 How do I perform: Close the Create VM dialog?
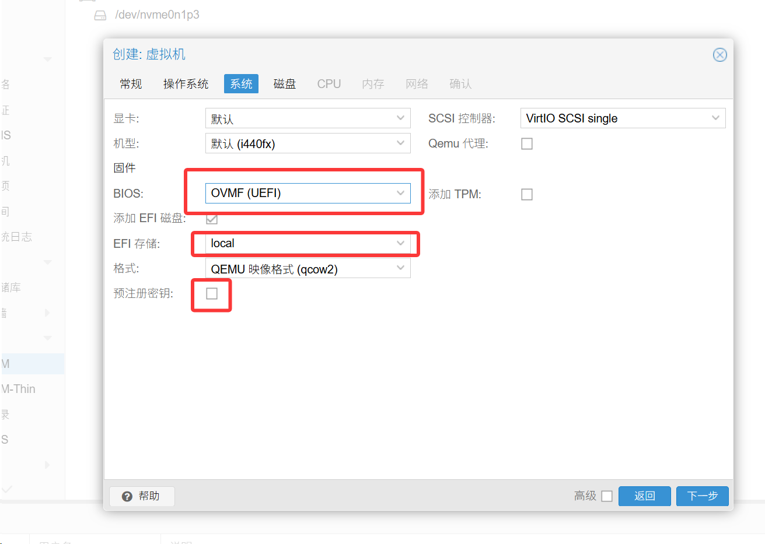[719, 55]
